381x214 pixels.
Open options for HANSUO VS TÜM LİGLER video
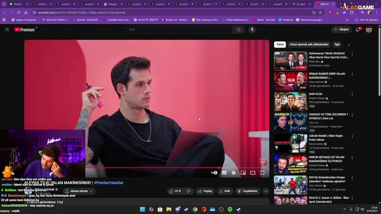[352, 115]
